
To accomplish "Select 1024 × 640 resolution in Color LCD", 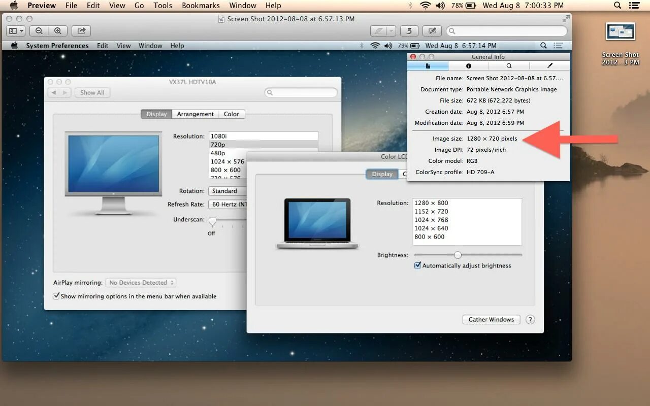I will [468, 228].
